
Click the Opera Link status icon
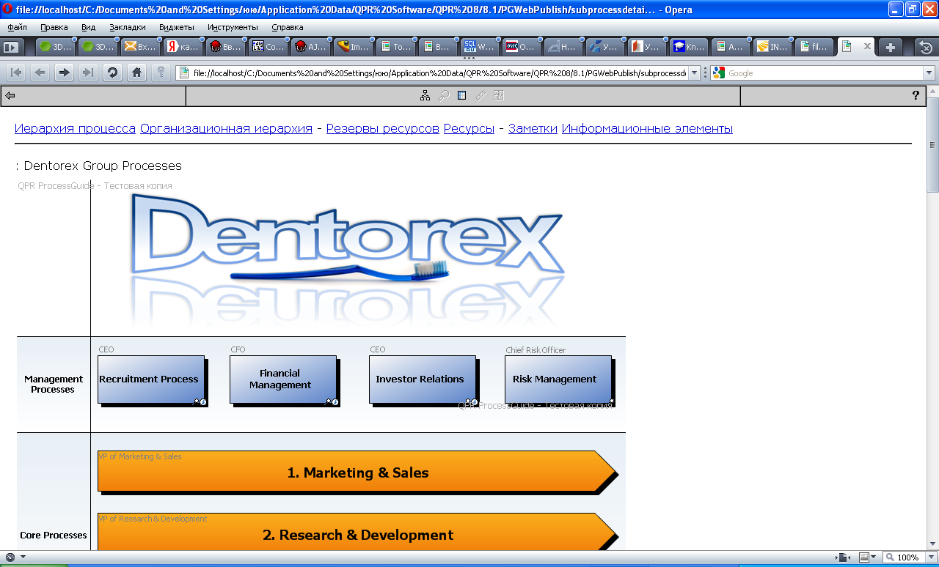click(x=10, y=557)
